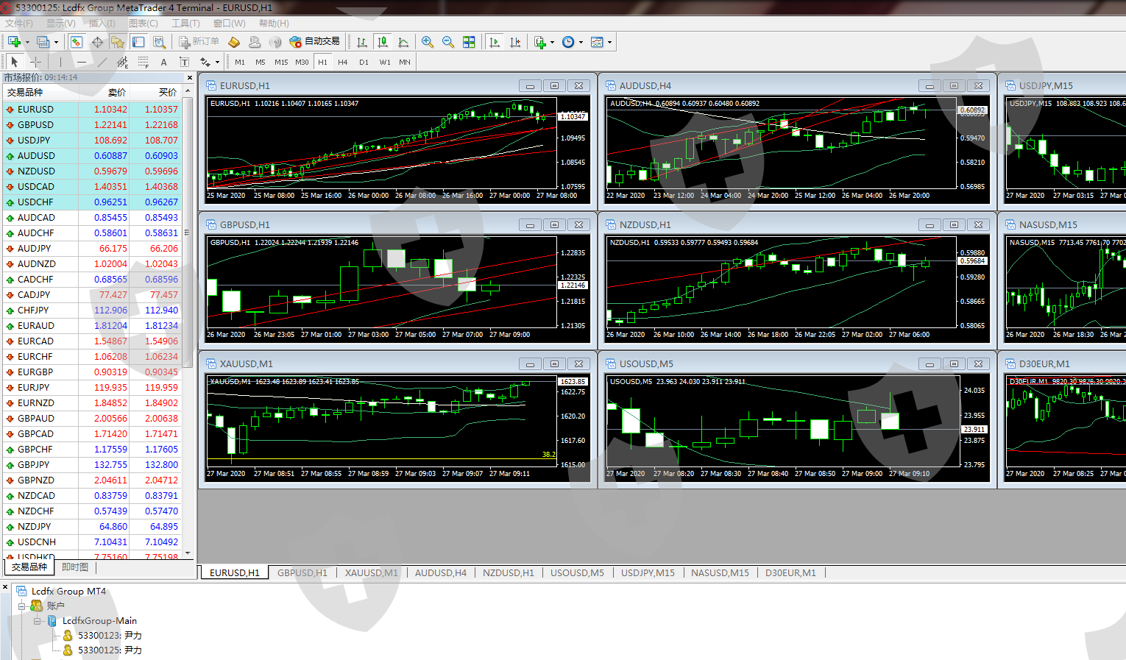Switch chart to line chart style
Viewport: 1126px width, 660px height.
tap(403, 42)
